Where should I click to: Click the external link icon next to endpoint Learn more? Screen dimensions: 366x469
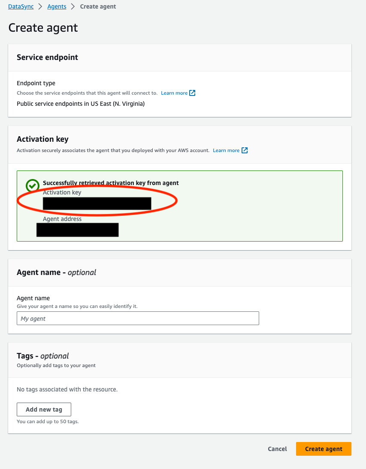pos(192,93)
